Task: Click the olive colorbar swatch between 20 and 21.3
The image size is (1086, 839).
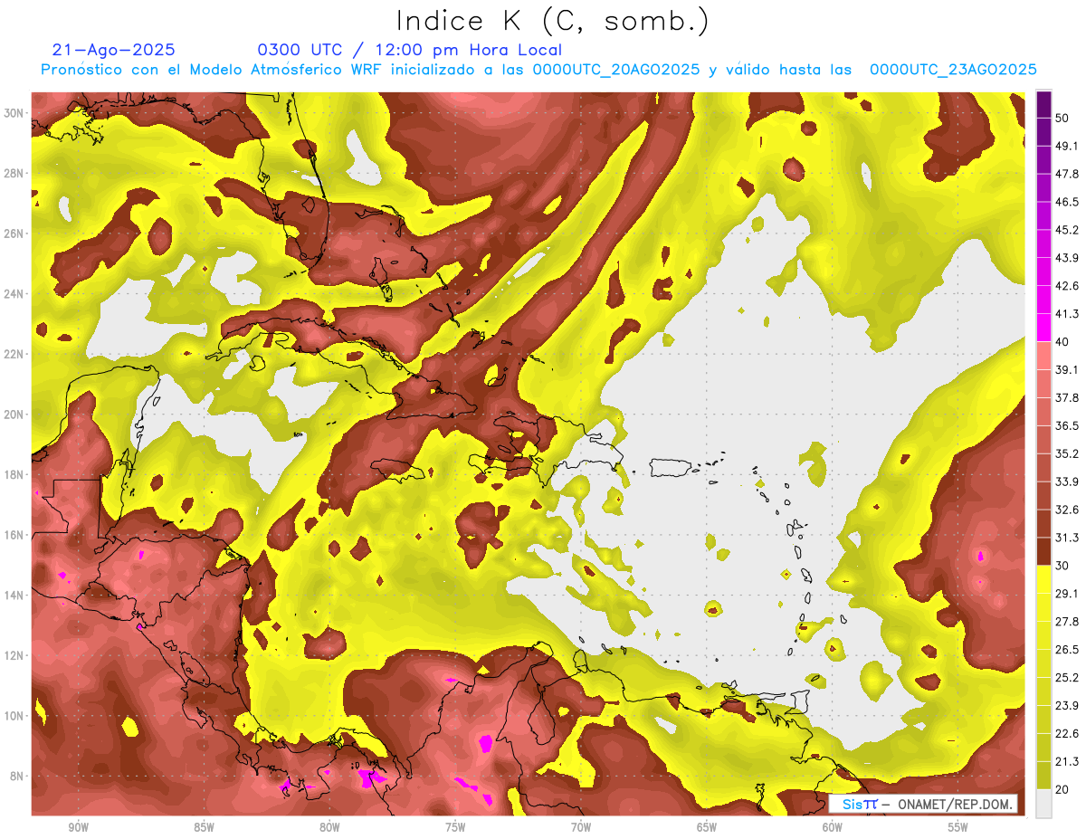Action: [x=1043, y=775]
